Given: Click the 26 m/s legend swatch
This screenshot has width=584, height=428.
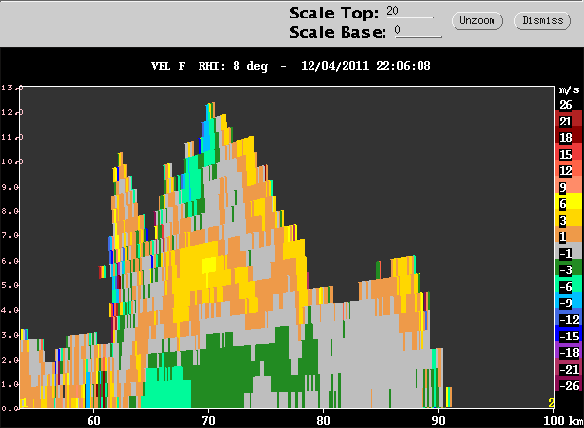Looking at the screenshot, I should click(x=566, y=104).
